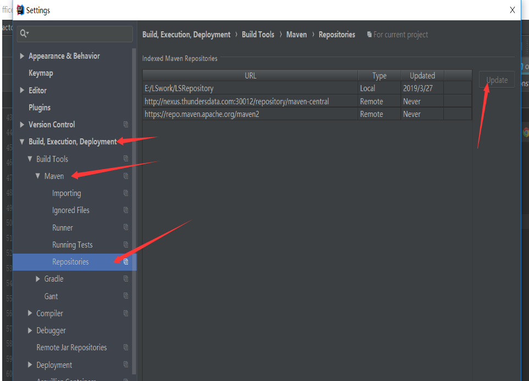This screenshot has width=529, height=381.
Task: Select Ignored Files under Maven
Action: click(x=71, y=210)
